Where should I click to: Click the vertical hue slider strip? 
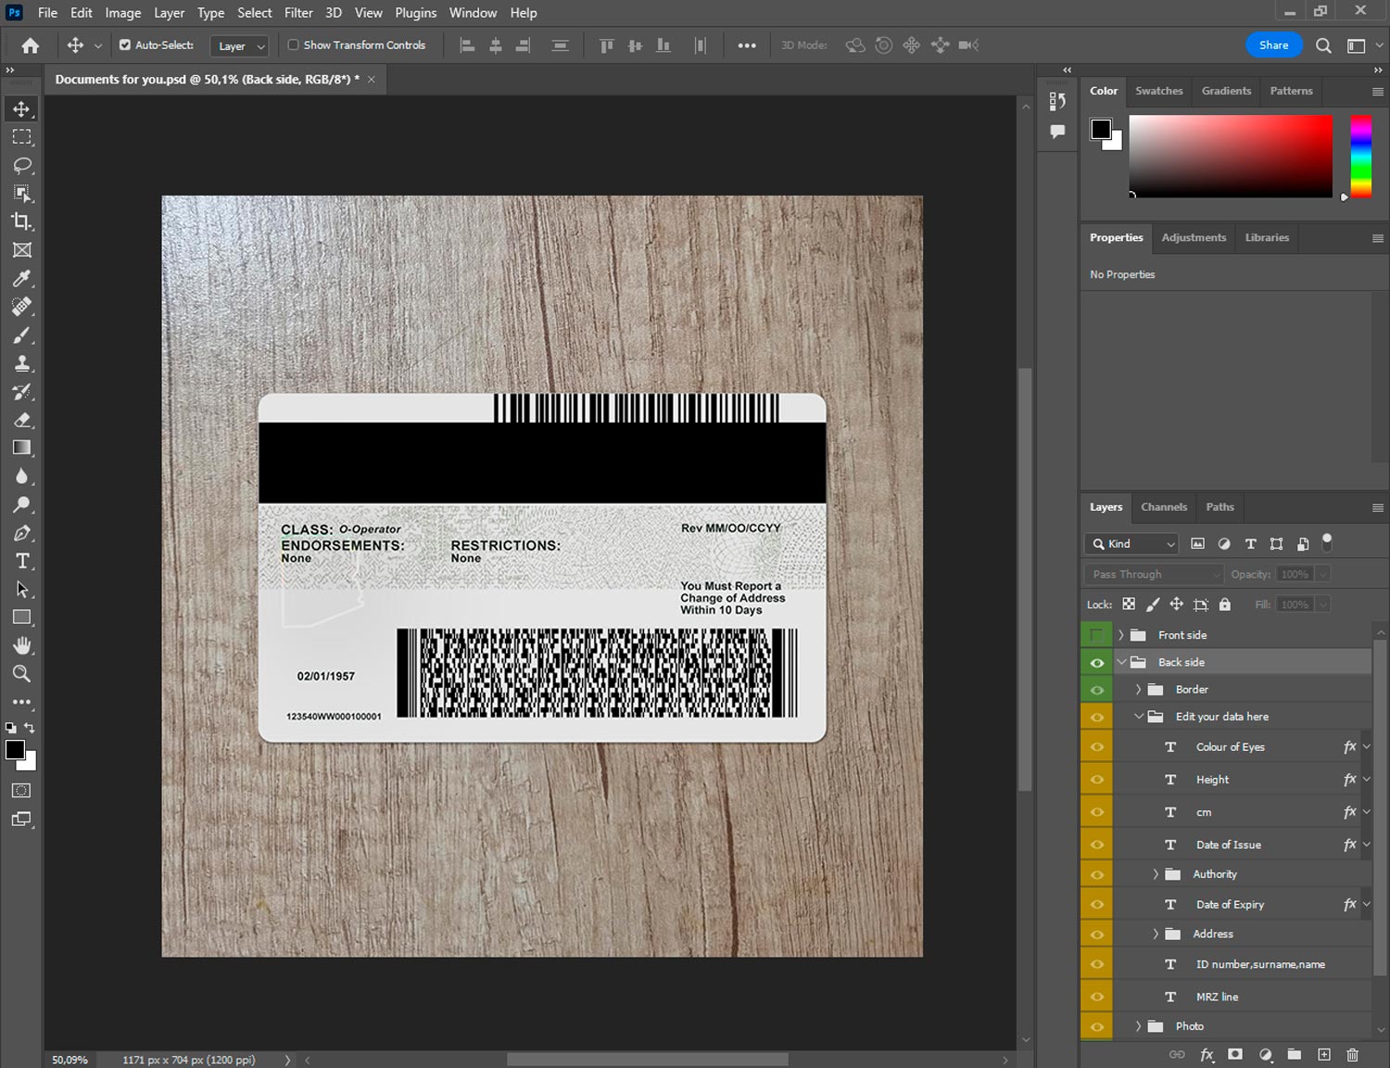pyautogui.click(x=1360, y=156)
